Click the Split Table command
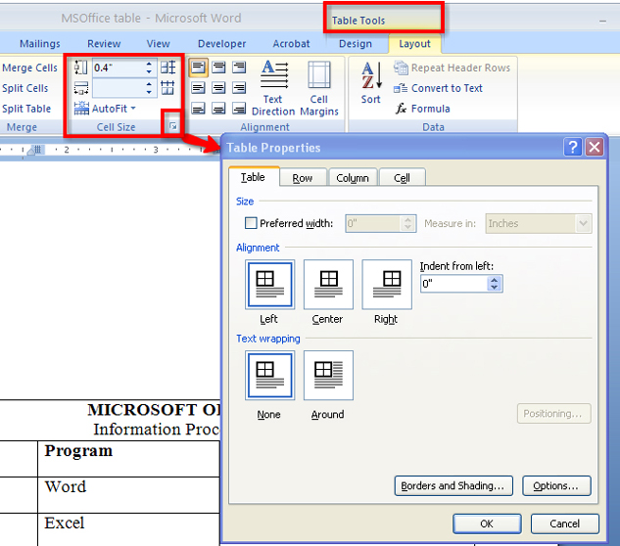Viewport: 620px width, 546px height. [26, 109]
